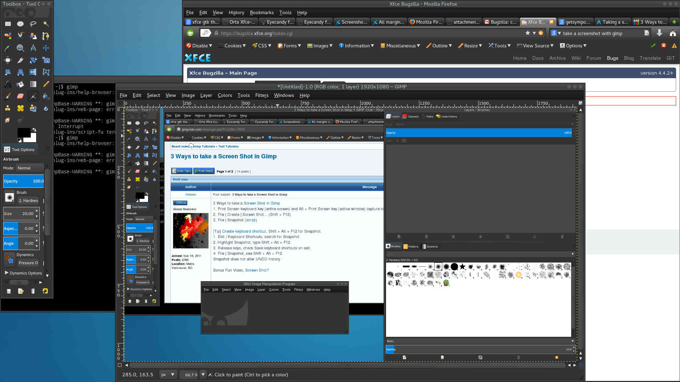680x382 pixels.
Task: Switch to the 'Taking a s...' Firefox tab
Action: [612, 22]
